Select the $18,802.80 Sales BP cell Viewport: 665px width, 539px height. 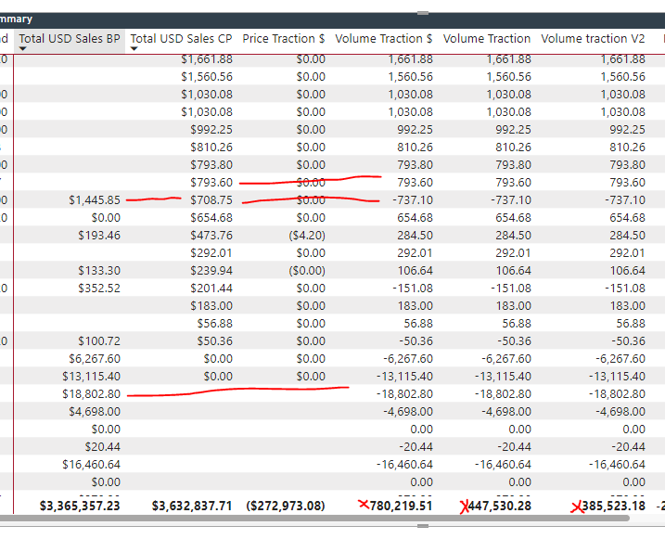(91, 394)
